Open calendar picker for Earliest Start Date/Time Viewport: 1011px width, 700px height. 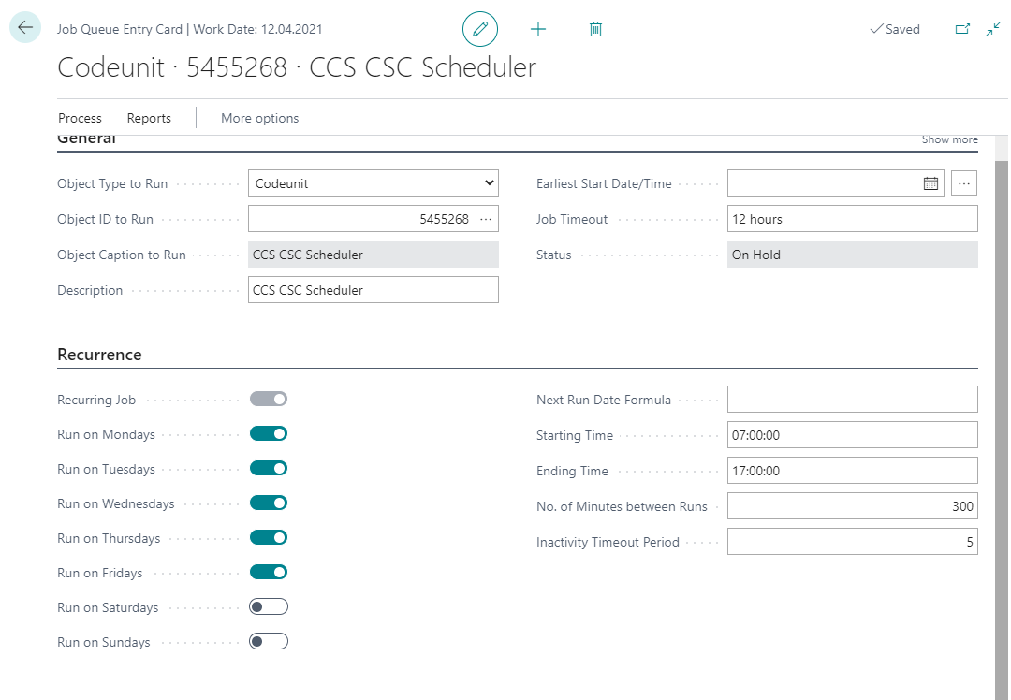tap(930, 183)
